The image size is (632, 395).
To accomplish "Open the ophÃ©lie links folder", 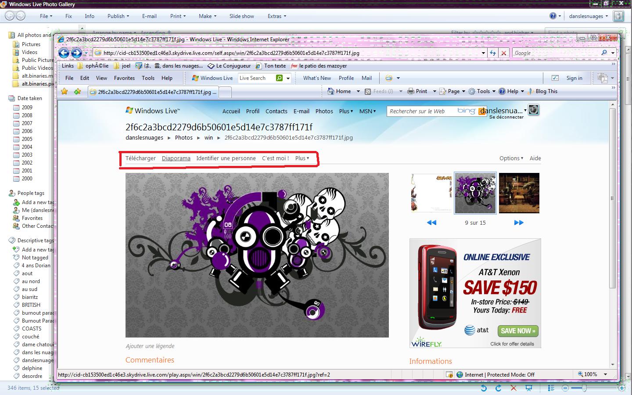I will pyautogui.click(x=93, y=66).
